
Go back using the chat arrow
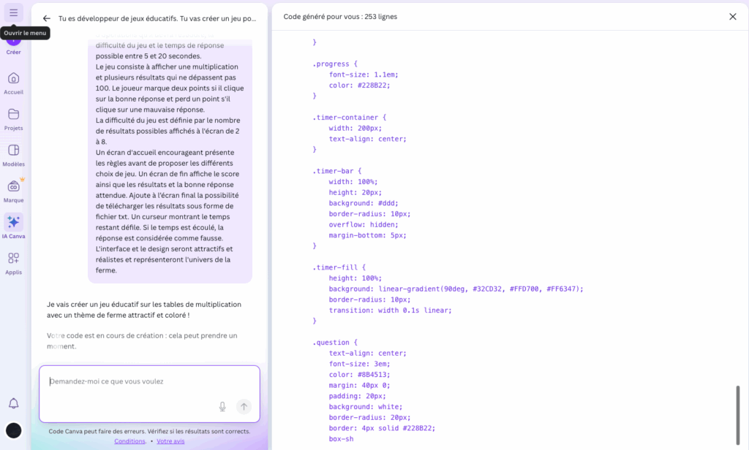click(x=46, y=18)
